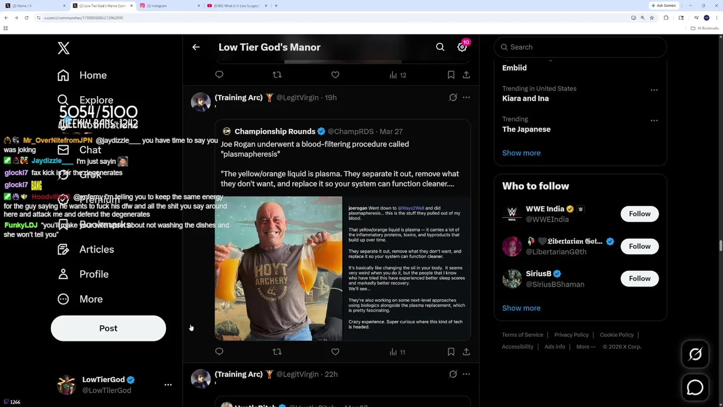723x407 pixels.
Task: Open more options on the 22h post
Action: (466, 374)
